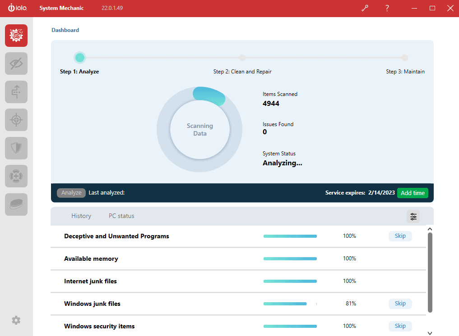Open the toolbox signpost icon in sidebar

click(x=16, y=91)
